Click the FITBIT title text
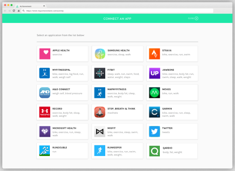The image size is (235, 171). click(111, 70)
